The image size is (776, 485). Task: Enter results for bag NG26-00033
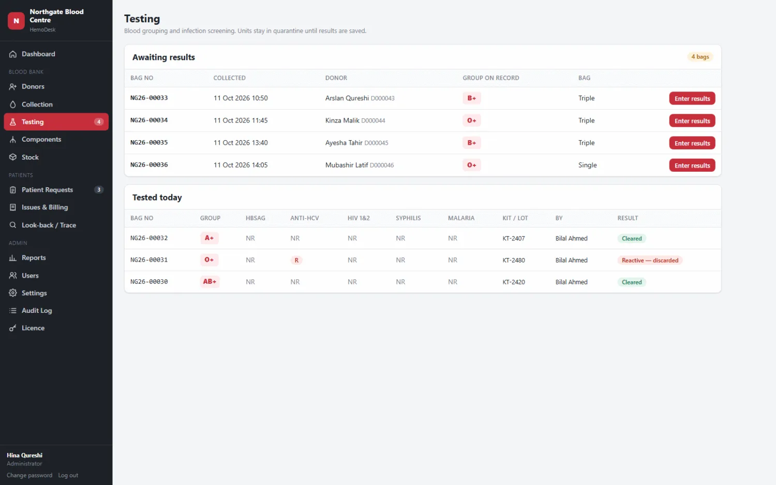692,99
